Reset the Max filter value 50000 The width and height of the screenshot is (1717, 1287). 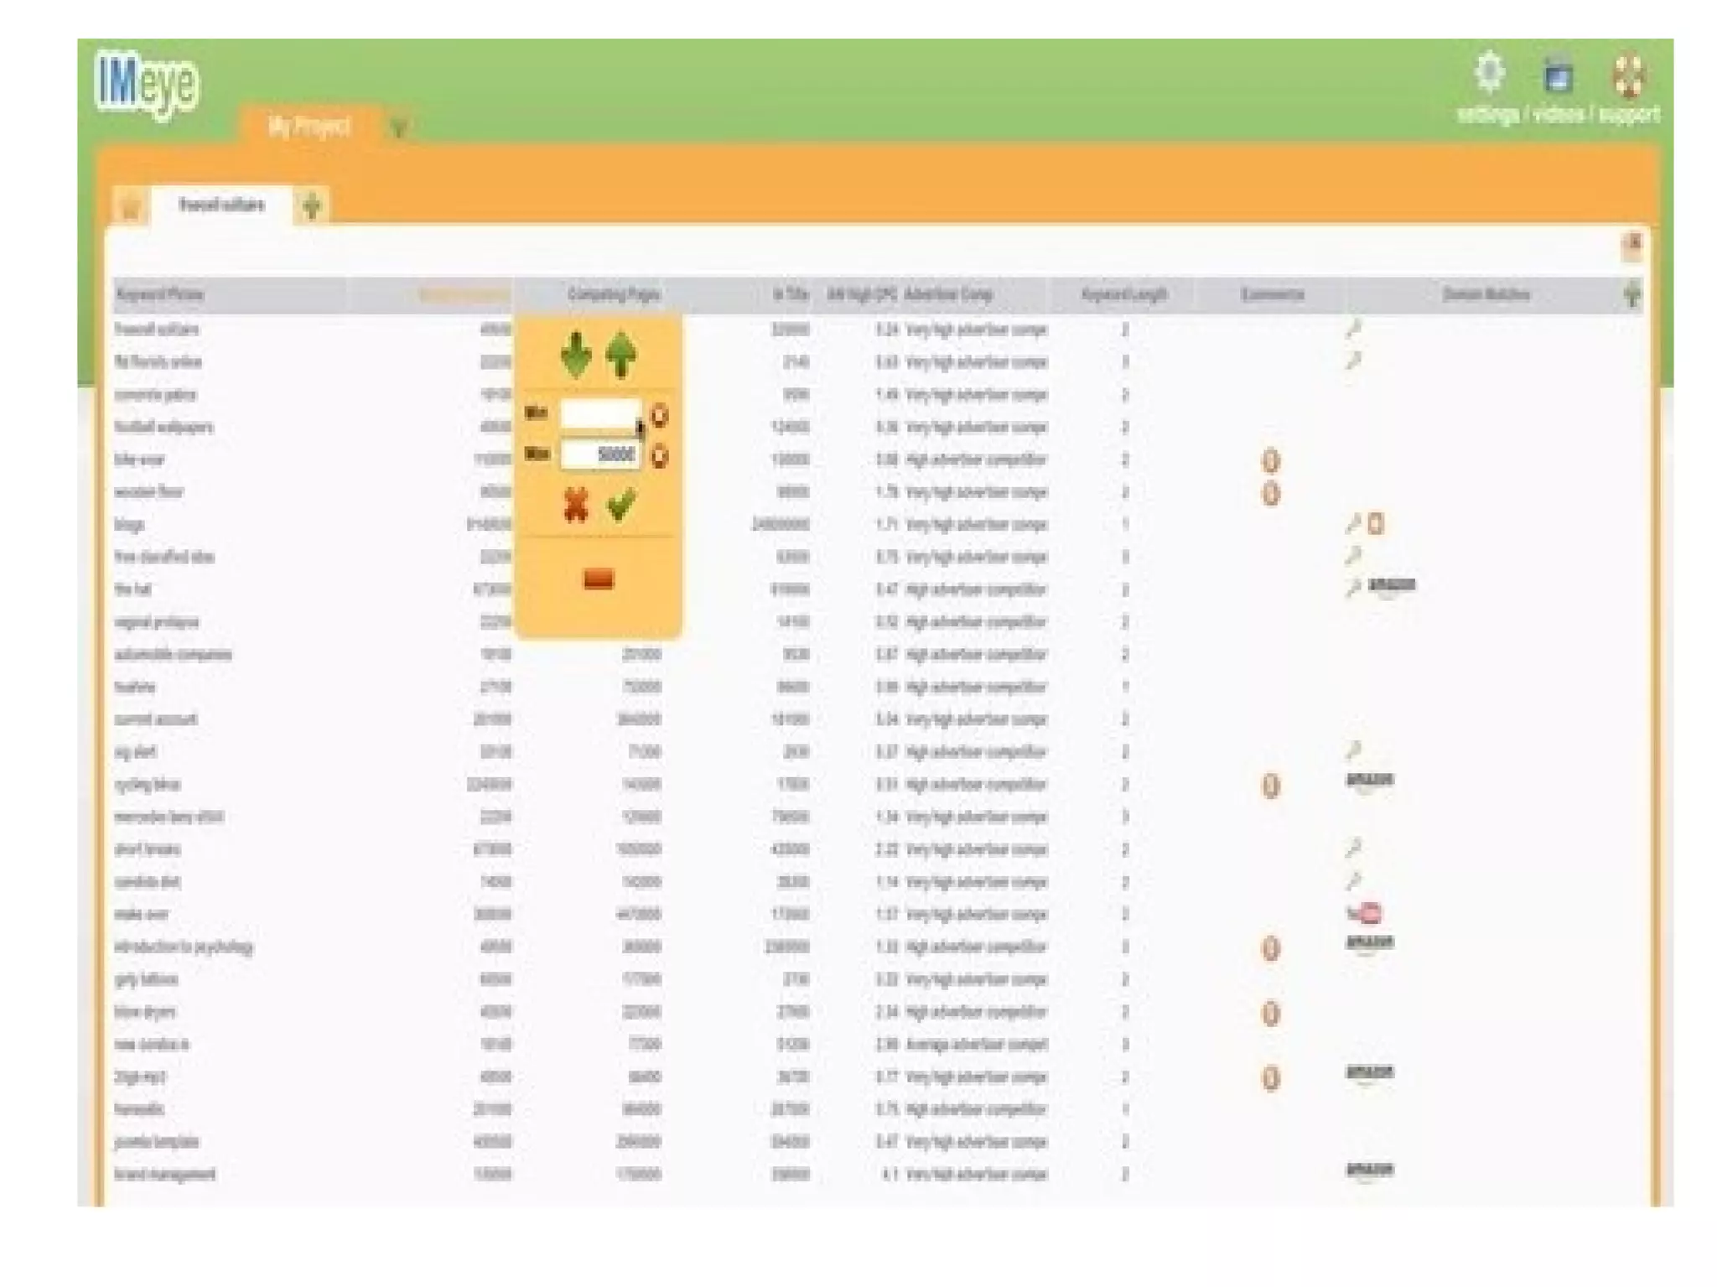point(661,456)
